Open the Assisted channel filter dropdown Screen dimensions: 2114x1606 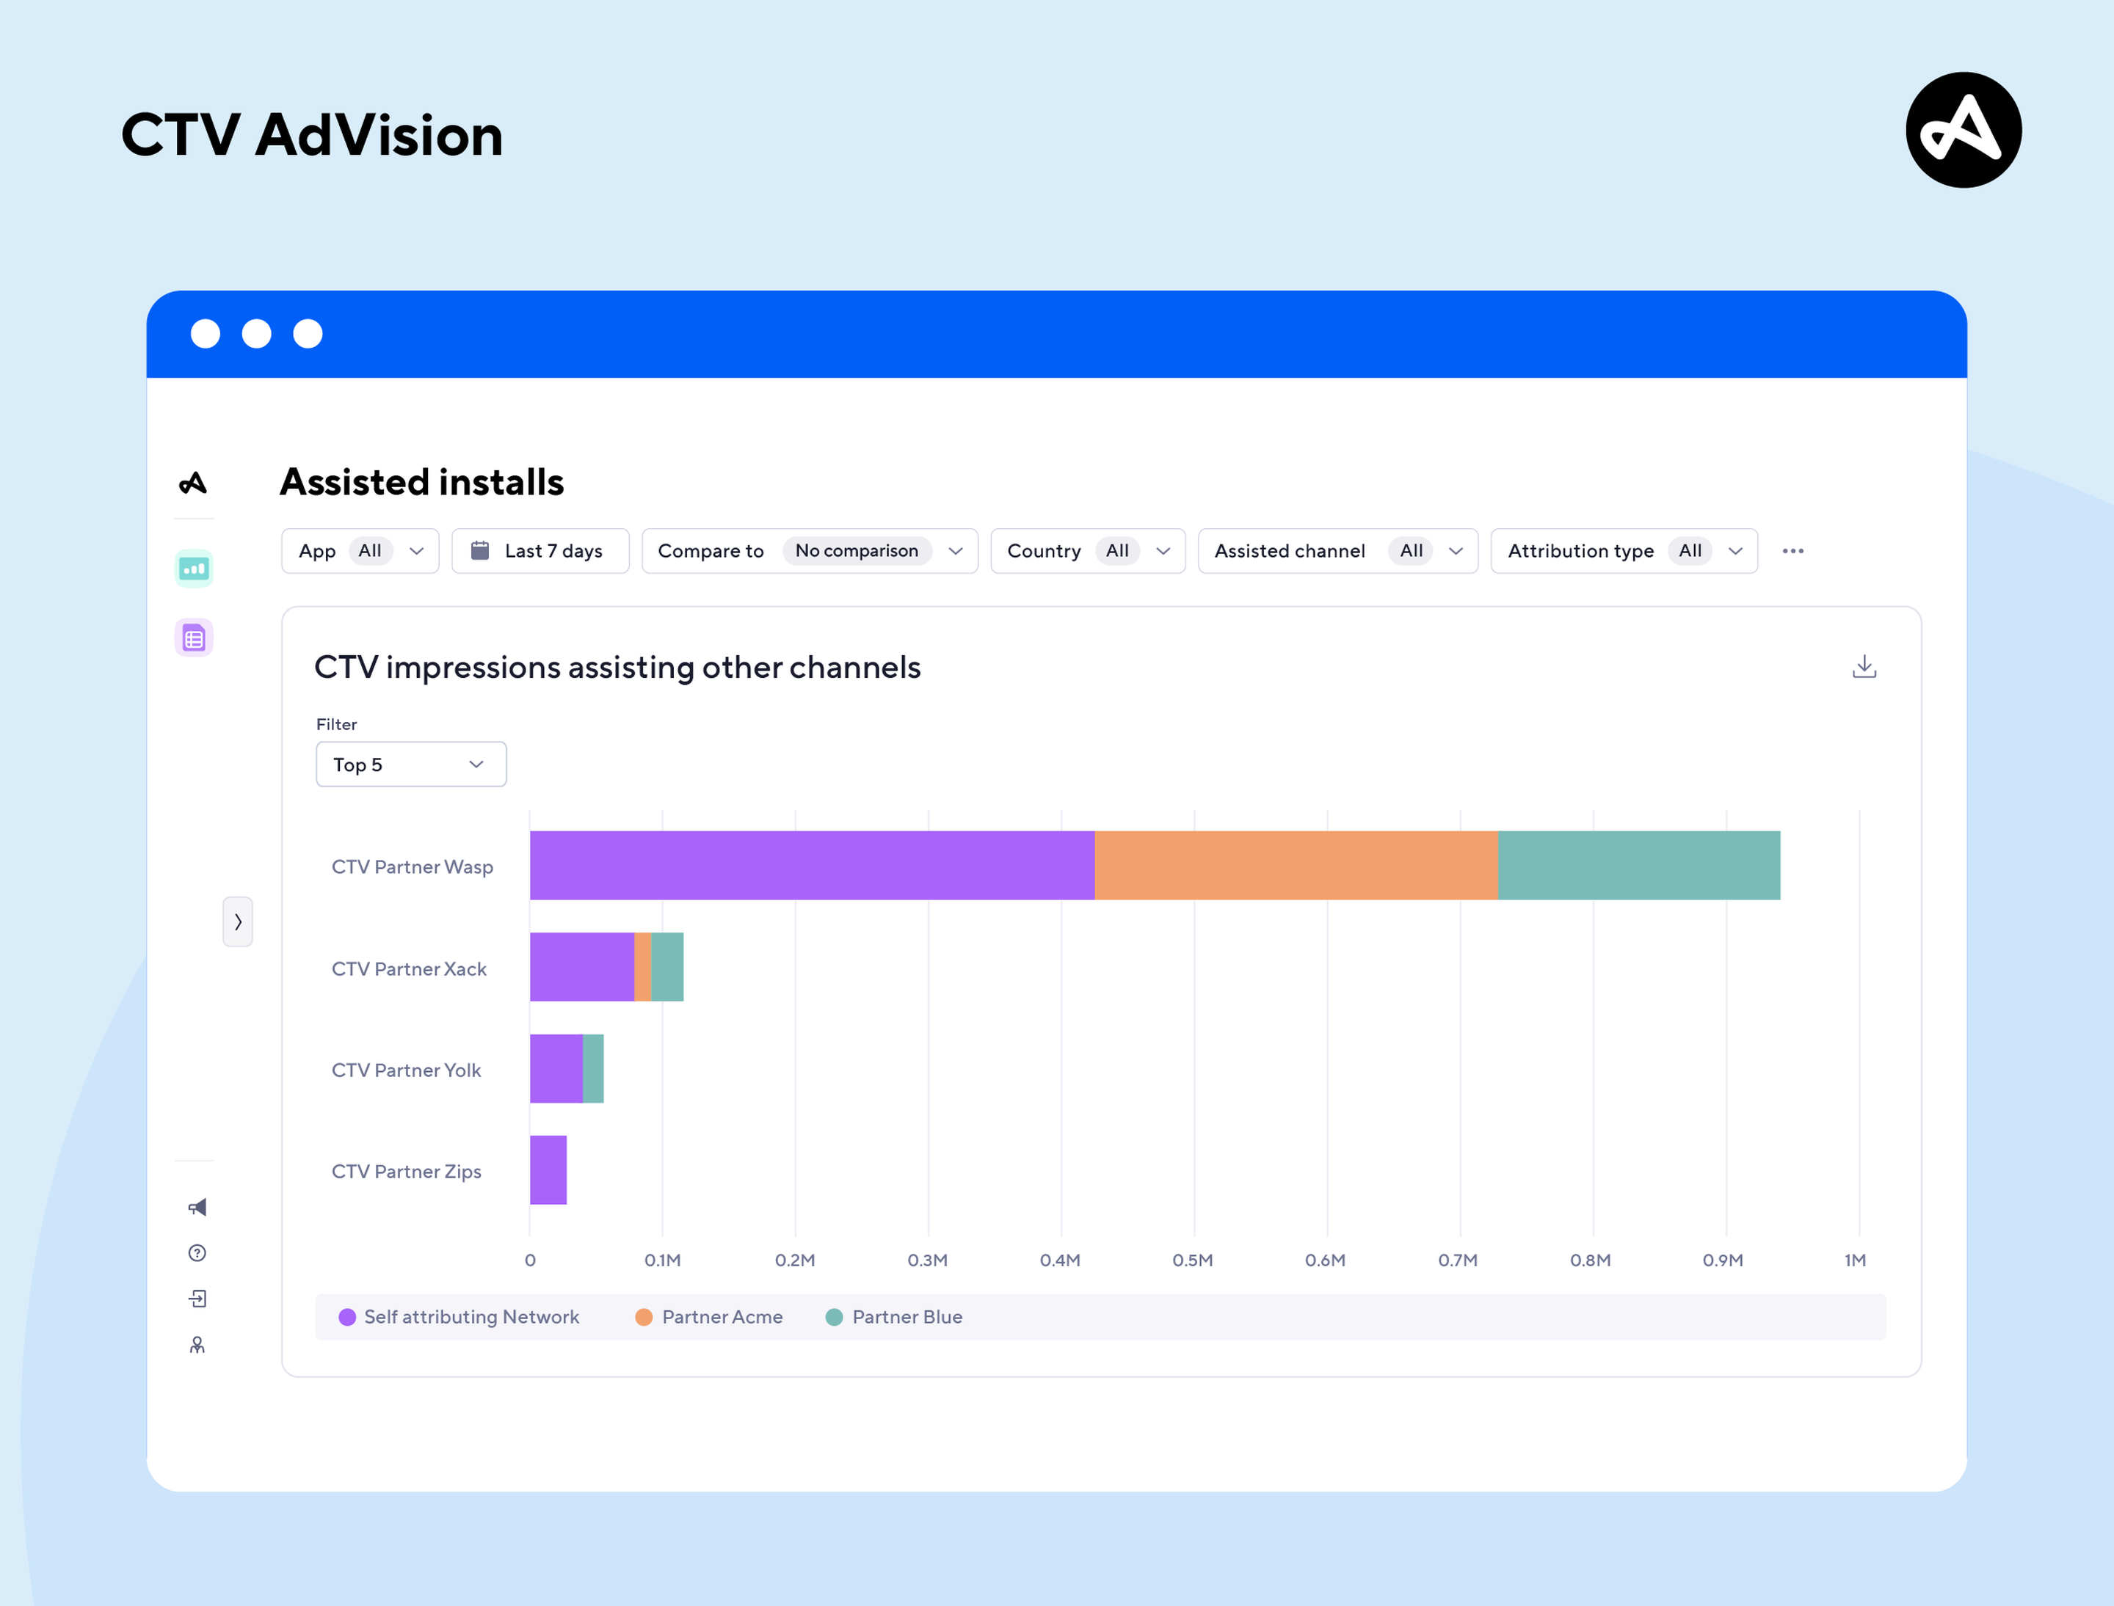pyautogui.click(x=1338, y=551)
